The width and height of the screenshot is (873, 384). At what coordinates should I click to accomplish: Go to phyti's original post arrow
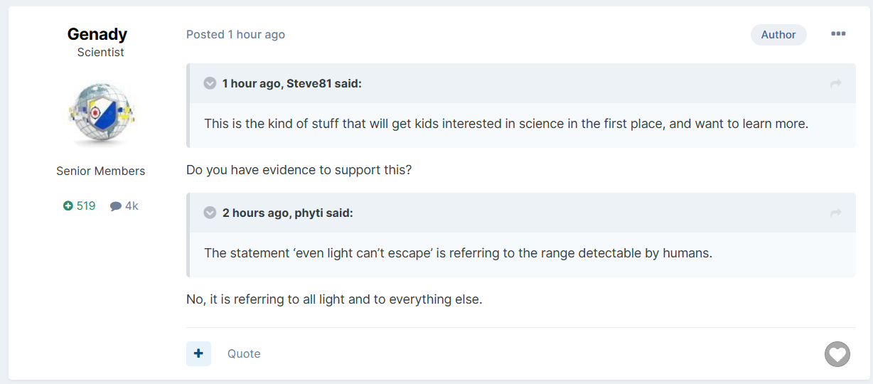[x=835, y=213]
